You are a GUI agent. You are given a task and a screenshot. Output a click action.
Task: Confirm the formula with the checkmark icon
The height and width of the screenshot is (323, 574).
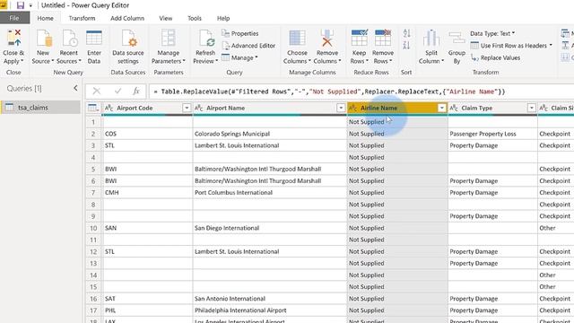117,92
